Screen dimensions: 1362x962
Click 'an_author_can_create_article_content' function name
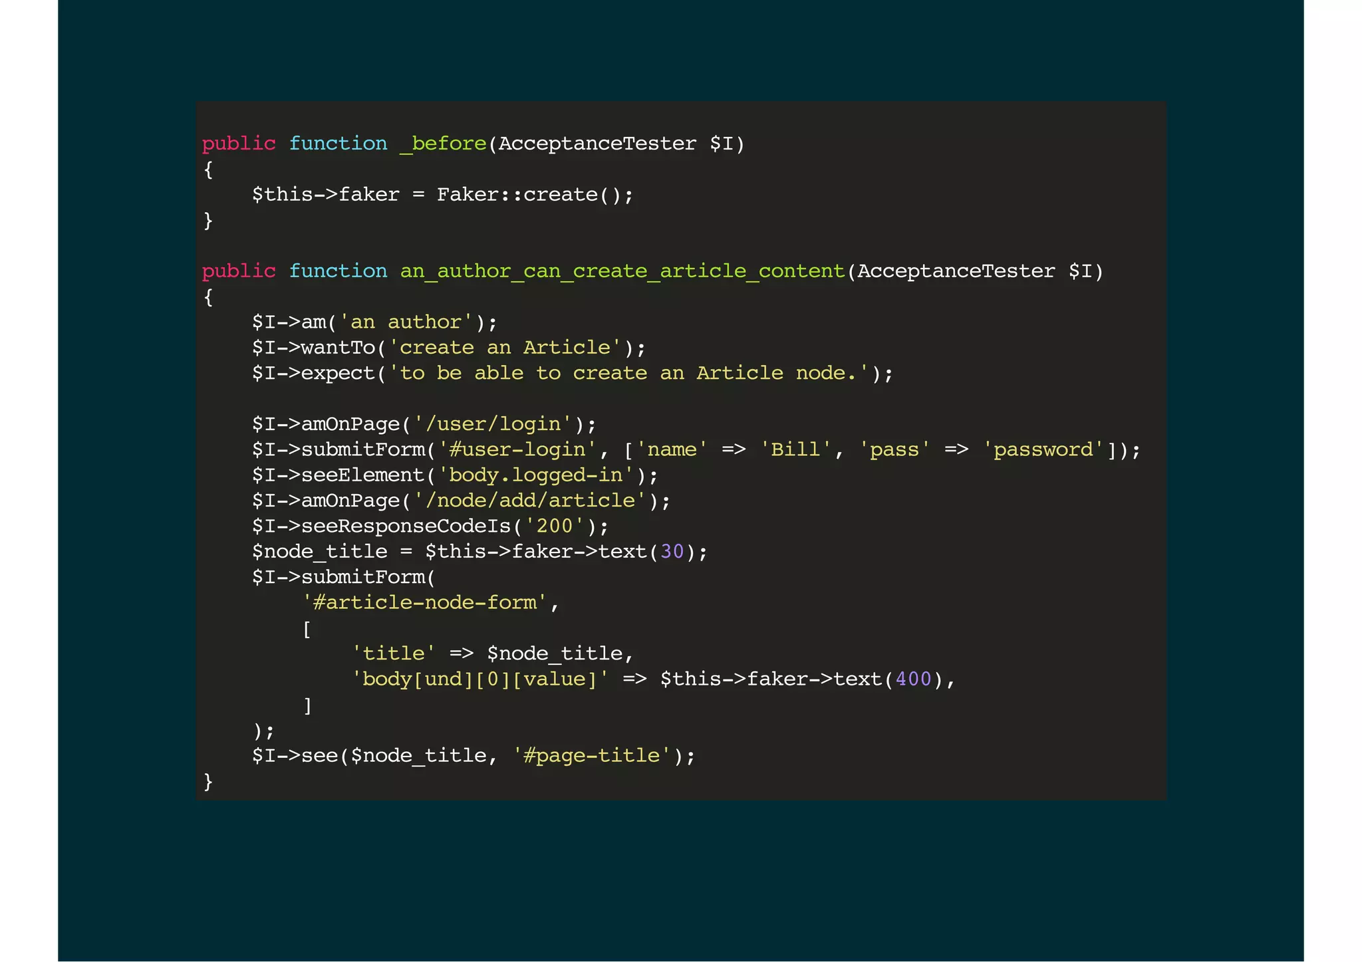[622, 271]
